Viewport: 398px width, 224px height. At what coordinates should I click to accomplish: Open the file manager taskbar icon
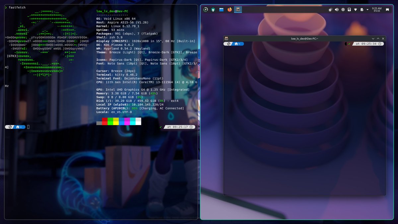click(221, 10)
